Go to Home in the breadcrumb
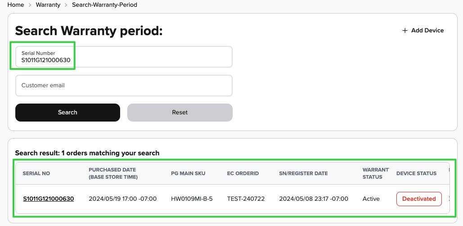The image size is (463, 226). coord(16,5)
